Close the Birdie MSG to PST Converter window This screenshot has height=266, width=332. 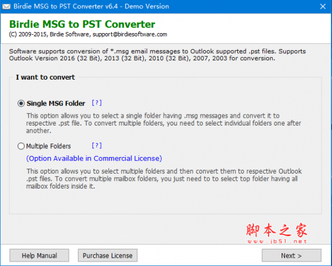pos(323,7)
